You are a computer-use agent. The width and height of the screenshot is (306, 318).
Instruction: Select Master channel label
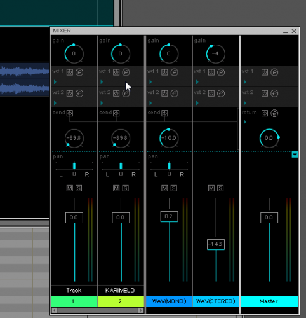click(x=269, y=301)
